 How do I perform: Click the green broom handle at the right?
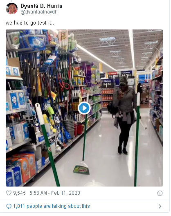[137, 139]
